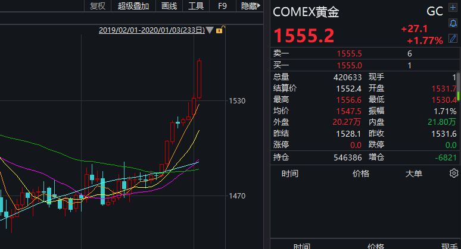This screenshot has height=249, width=461.
Task: Click the 1530 price axis label
Action: pyautogui.click(x=237, y=101)
